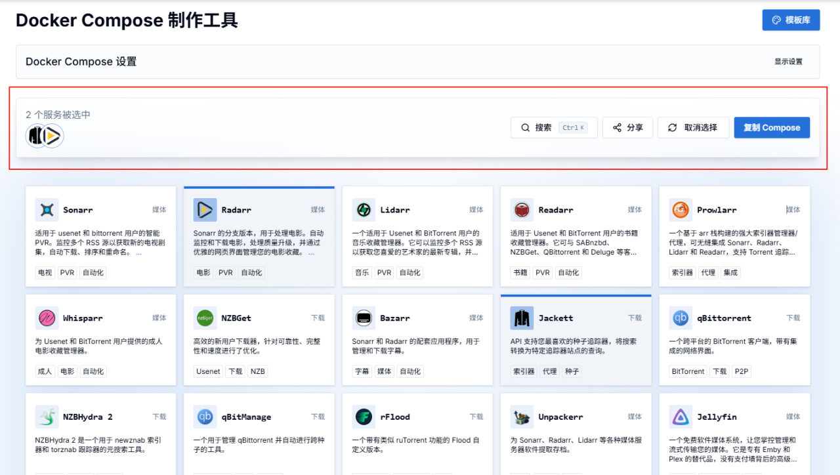This screenshot has width=840, height=475.
Task: Click the BitTorrent tag on the qBittorrent card
Action: click(688, 371)
